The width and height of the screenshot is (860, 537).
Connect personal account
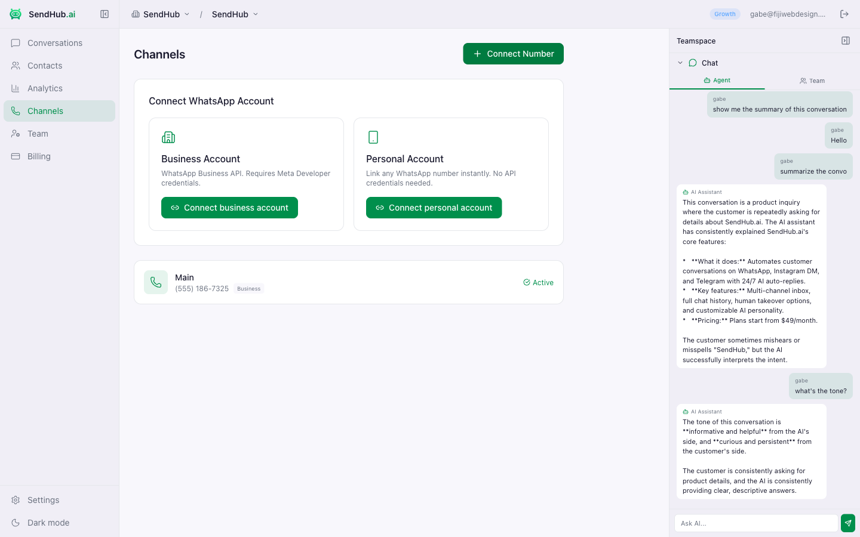(x=434, y=208)
